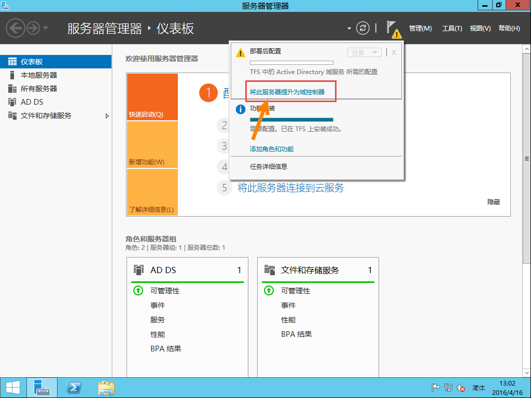Image resolution: width=531 pixels, height=398 pixels.
Task: Click the yellow warning icon for 部署后配置
Action: (241, 53)
